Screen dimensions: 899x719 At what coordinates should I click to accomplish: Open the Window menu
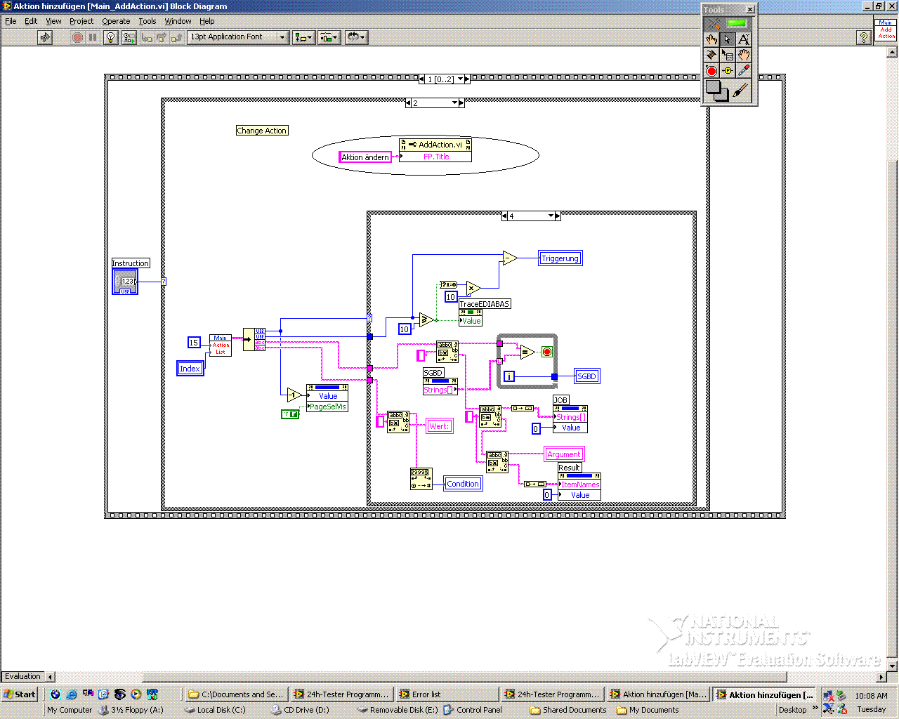click(178, 21)
